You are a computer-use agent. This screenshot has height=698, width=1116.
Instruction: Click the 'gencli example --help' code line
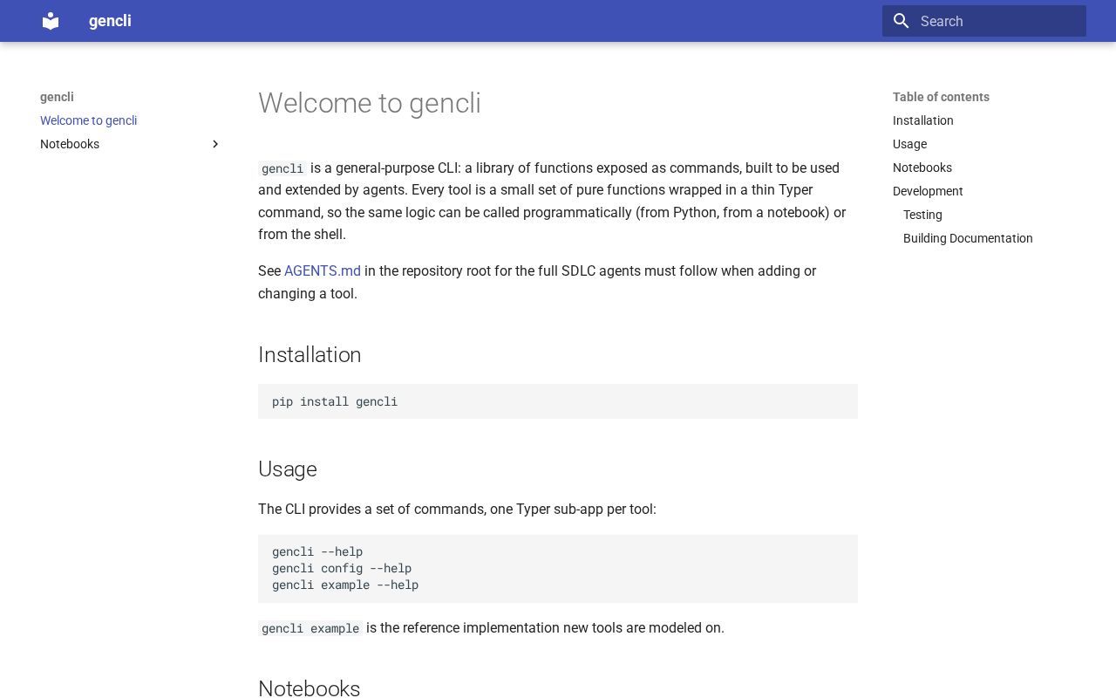click(x=345, y=585)
